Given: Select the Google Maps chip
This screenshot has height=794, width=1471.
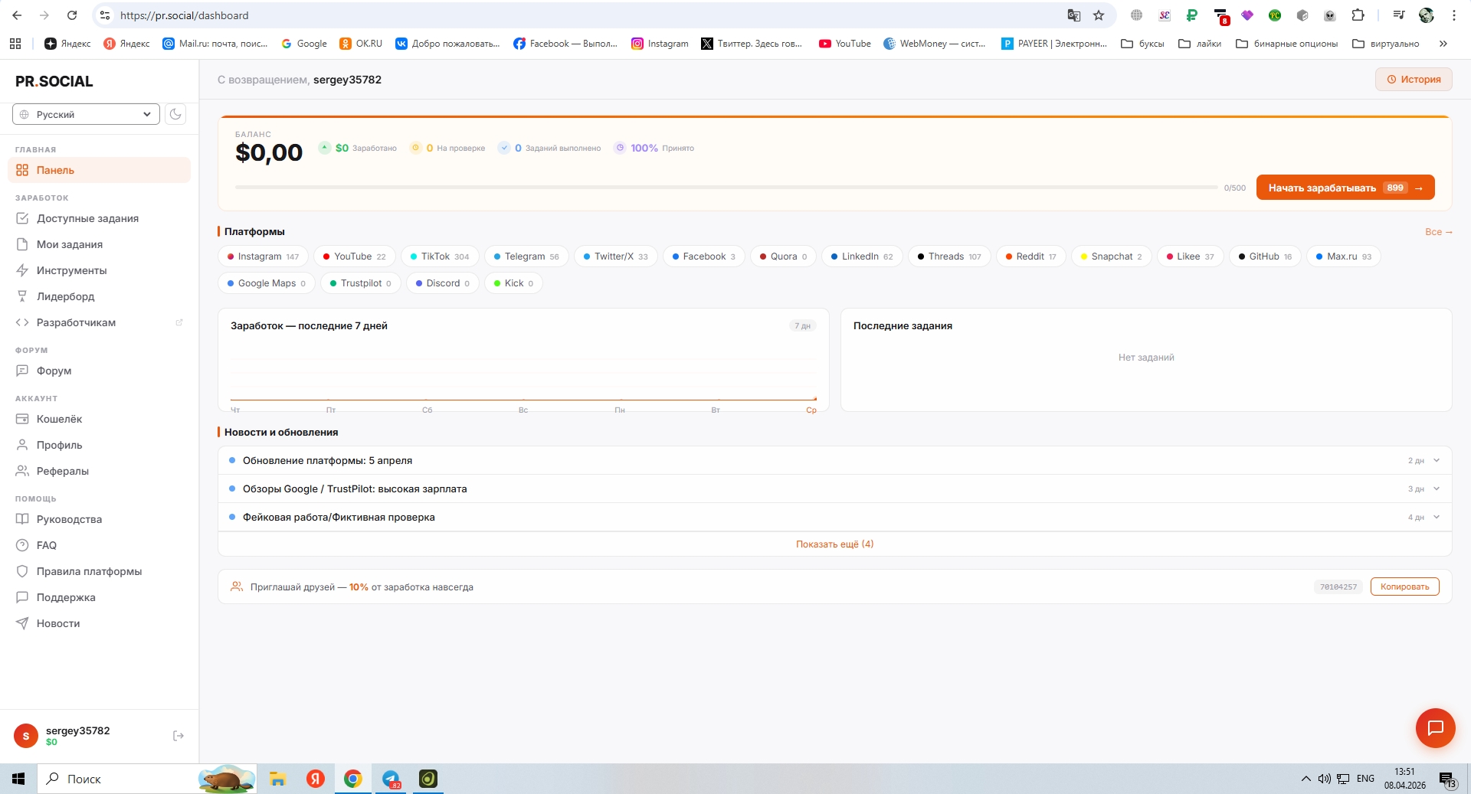Looking at the screenshot, I should click(266, 283).
